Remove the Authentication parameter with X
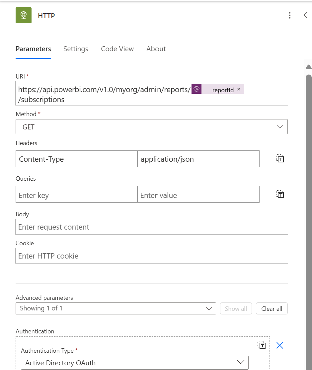The width and height of the screenshot is (312, 370). 280,345
